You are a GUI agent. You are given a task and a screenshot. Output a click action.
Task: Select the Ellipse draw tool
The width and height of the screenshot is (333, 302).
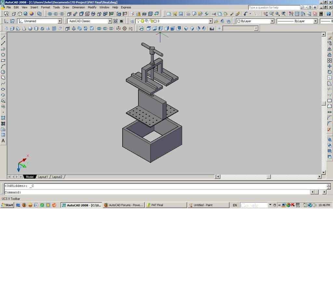3,89
